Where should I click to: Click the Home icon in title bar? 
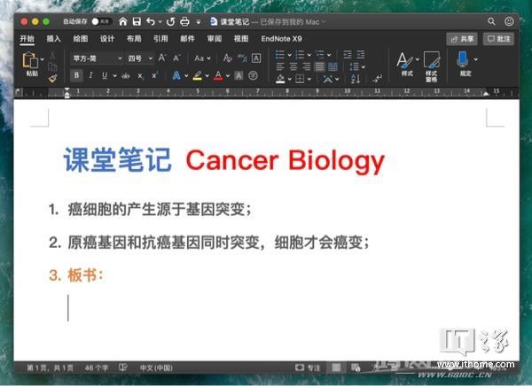[123, 21]
